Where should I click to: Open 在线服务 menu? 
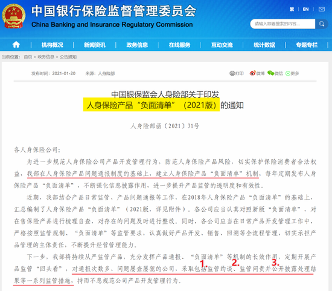coord(179,45)
